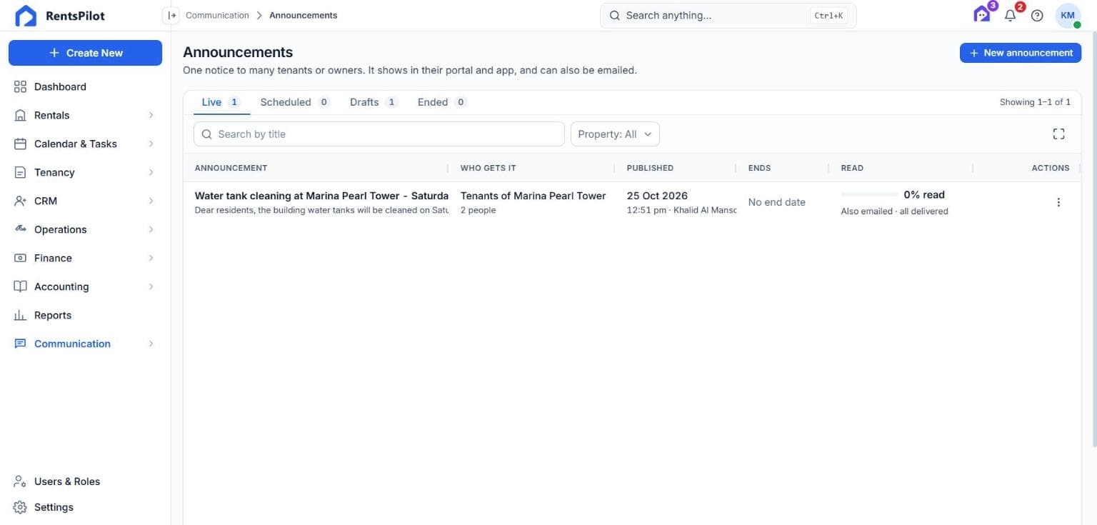Image resolution: width=1097 pixels, height=525 pixels.
Task: Switch to the Live tab
Action: coord(221,102)
